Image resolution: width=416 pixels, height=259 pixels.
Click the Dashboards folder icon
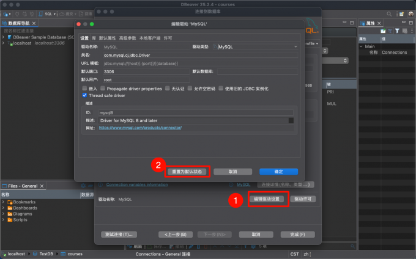click(x=10, y=208)
